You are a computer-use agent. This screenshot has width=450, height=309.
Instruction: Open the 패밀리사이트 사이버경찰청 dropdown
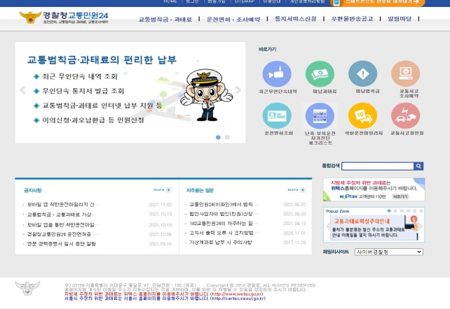[389, 252]
